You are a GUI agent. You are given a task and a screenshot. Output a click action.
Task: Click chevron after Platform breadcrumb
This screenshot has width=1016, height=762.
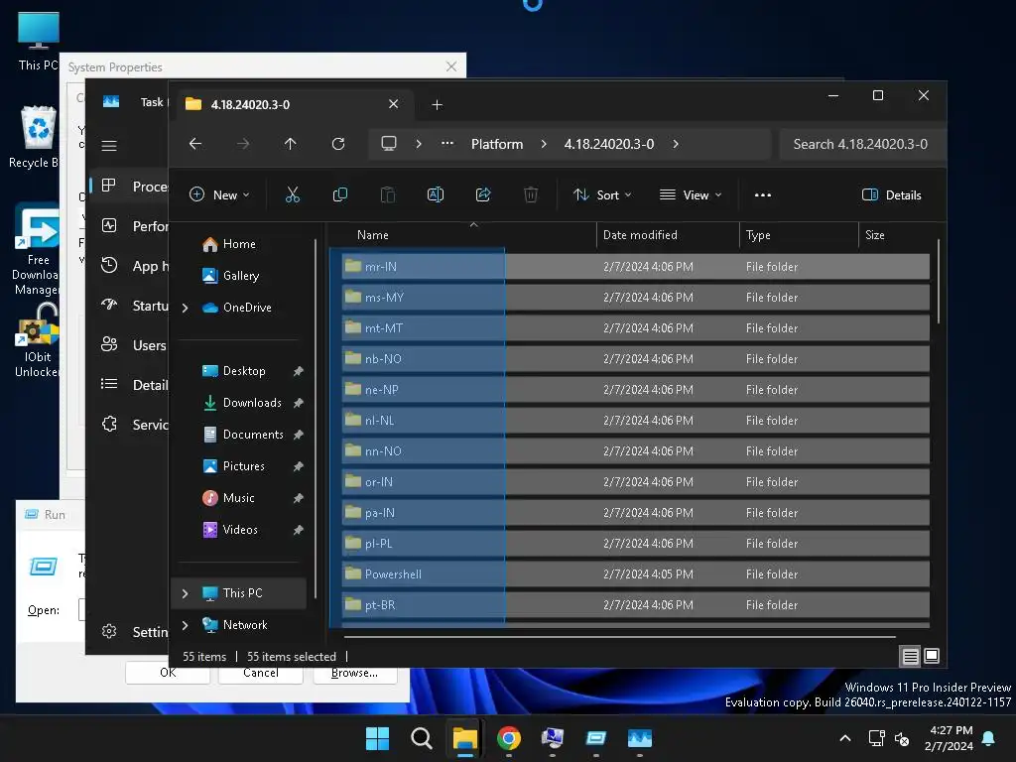click(544, 144)
